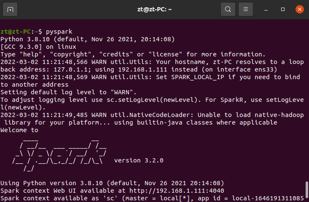Open the http://192.168.1.111:4040 Web UI link

tap(177, 191)
